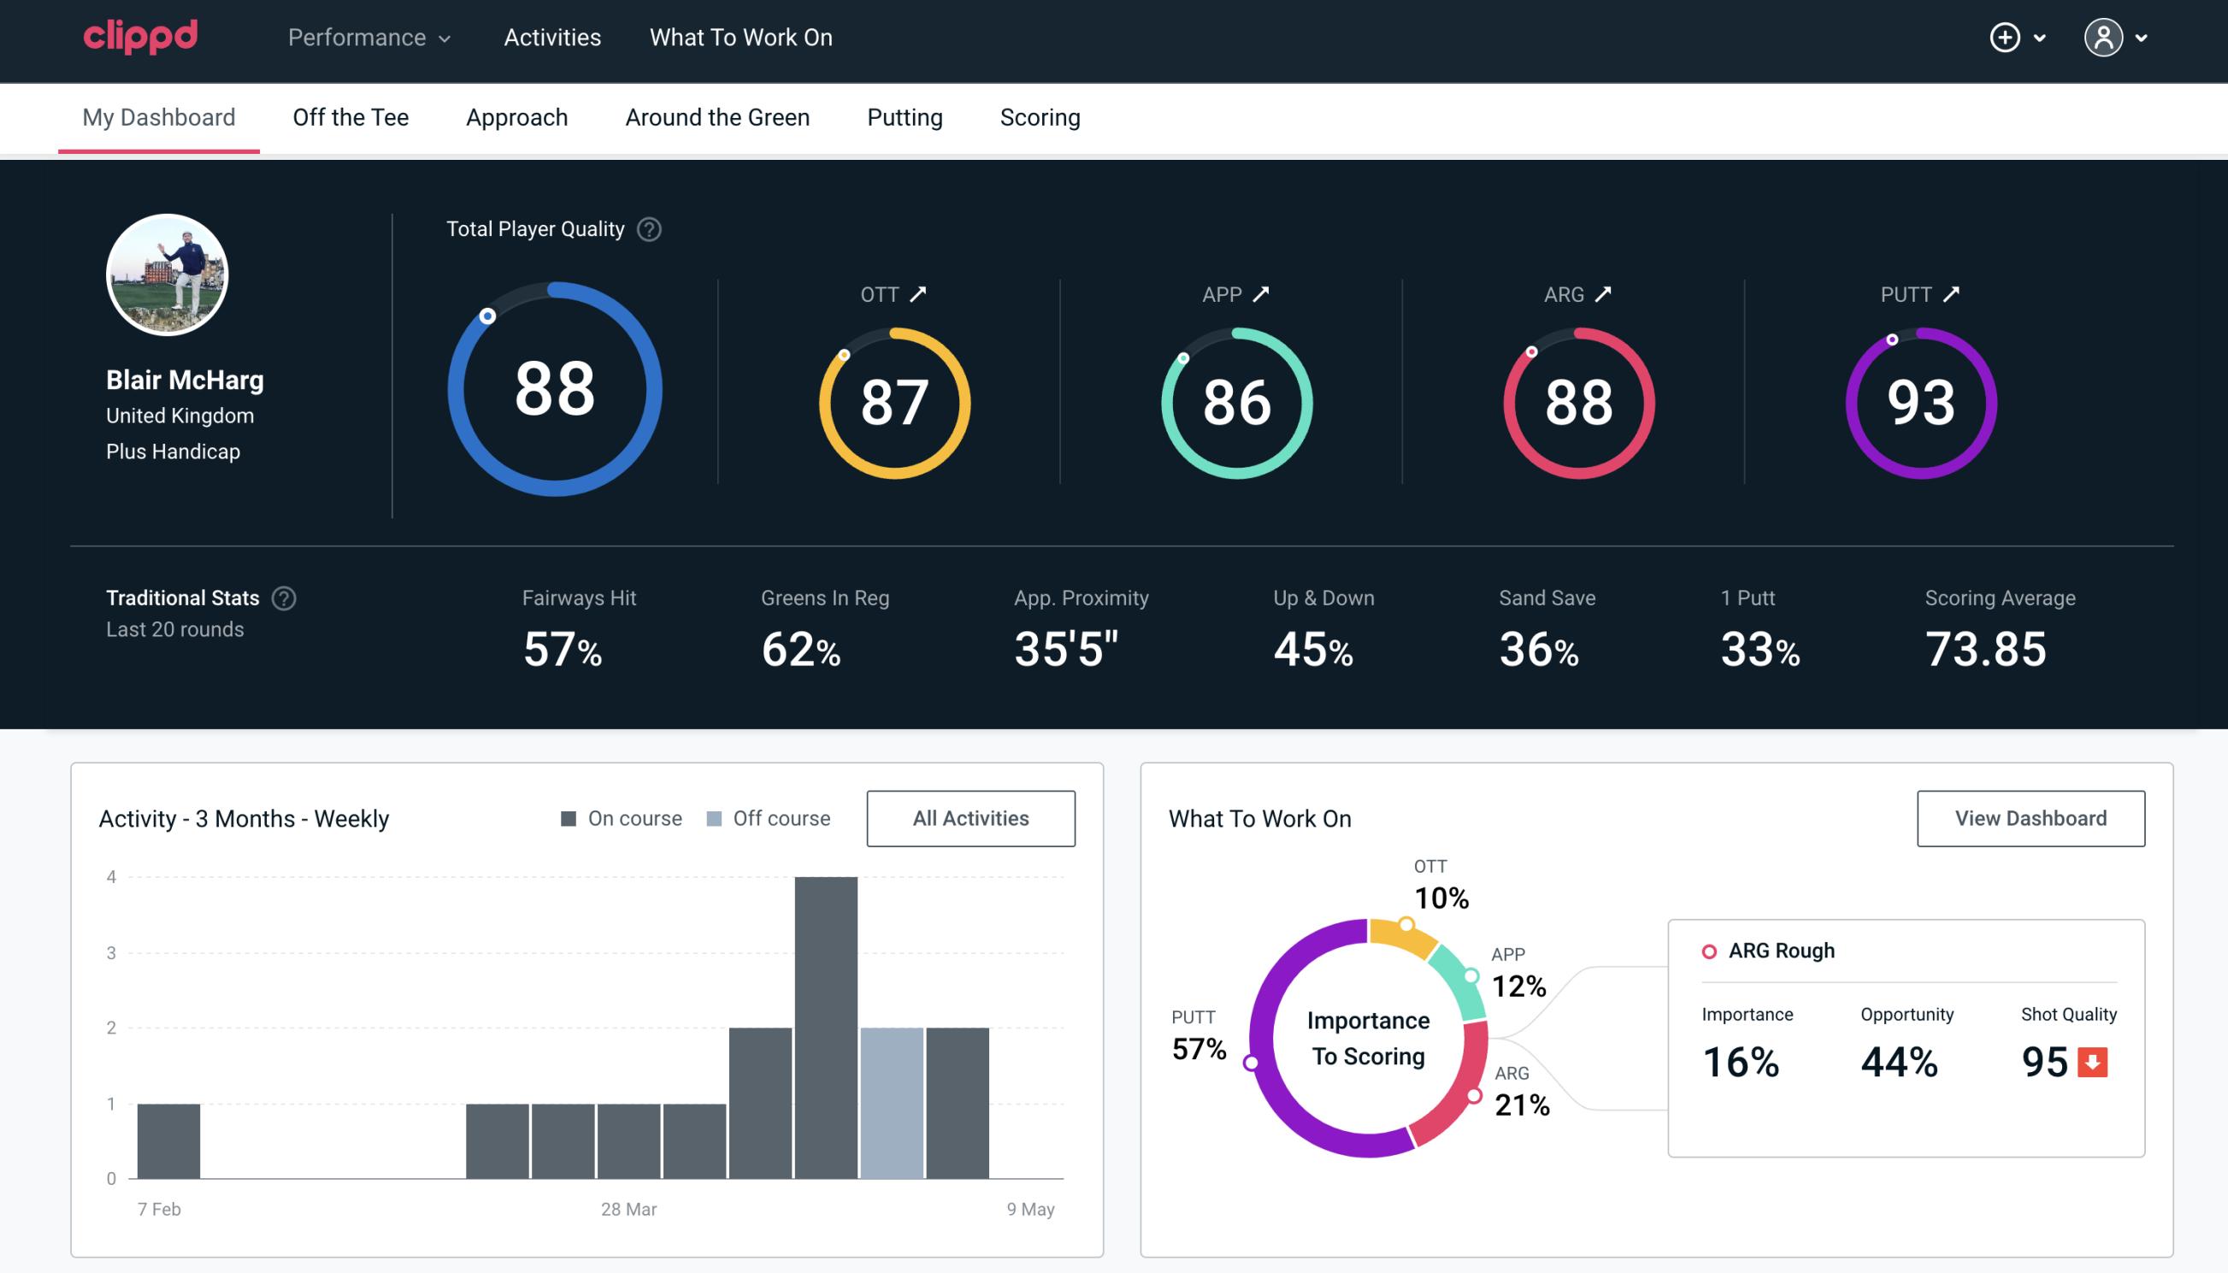This screenshot has height=1273, width=2228.
Task: Click the View Dashboard button
Action: pos(2032,817)
